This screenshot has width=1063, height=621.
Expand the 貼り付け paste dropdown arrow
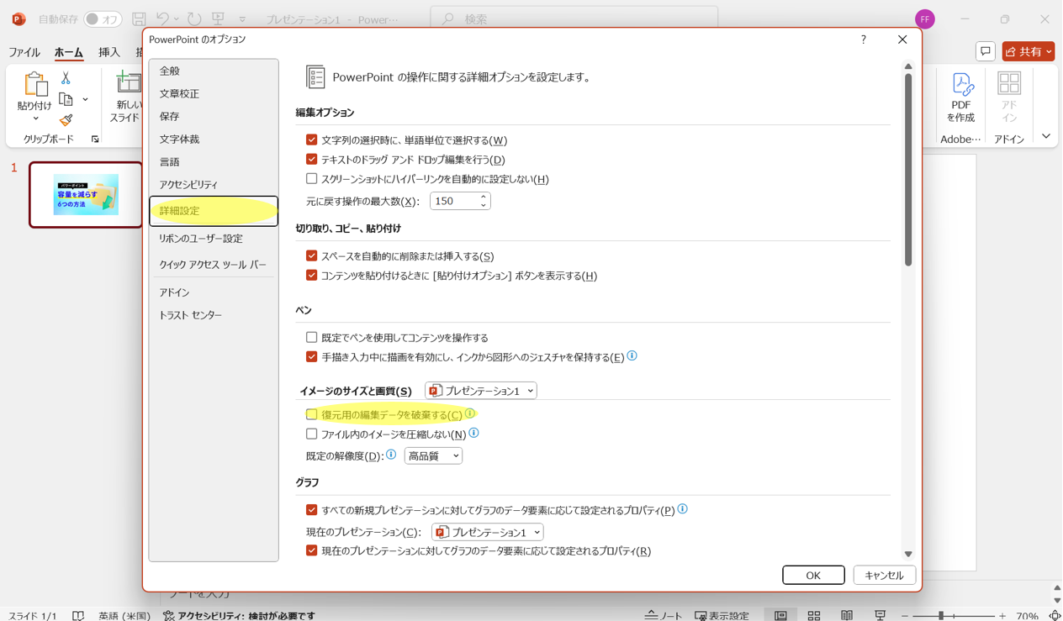pyautogui.click(x=35, y=118)
